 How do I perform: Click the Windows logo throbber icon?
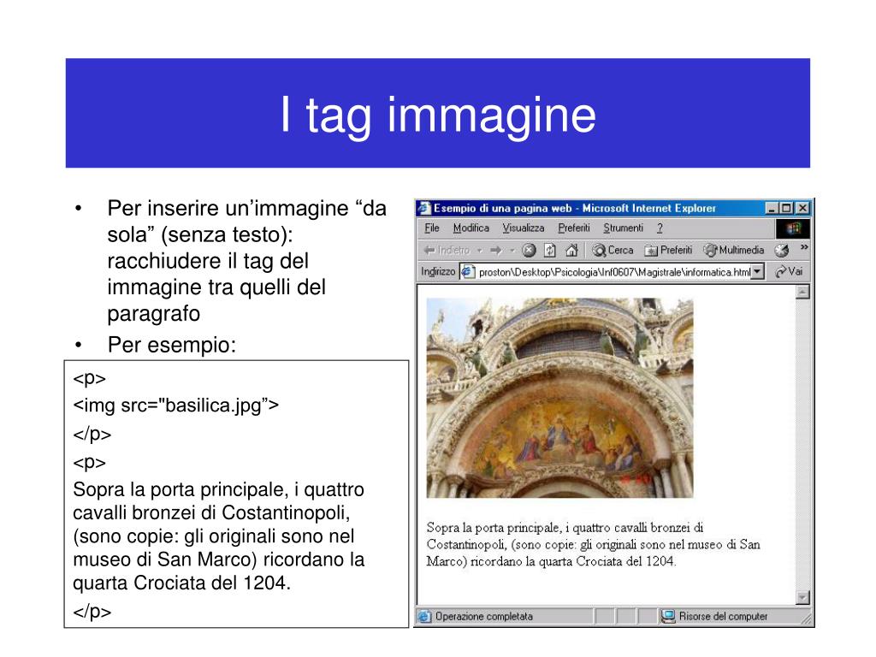click(792, 228)
